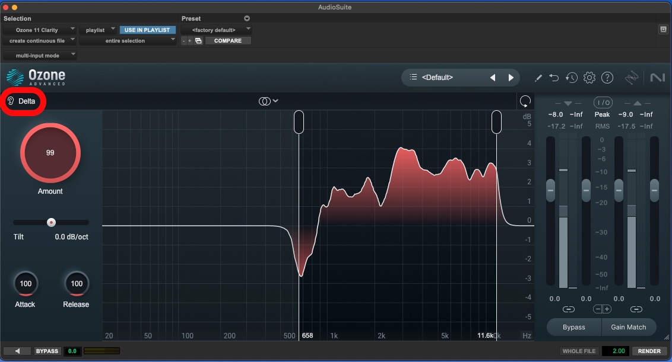Toggle COMPARE for plugin settings
The image size is (672, 362).
pyautogui.click(x=227, y=41)
